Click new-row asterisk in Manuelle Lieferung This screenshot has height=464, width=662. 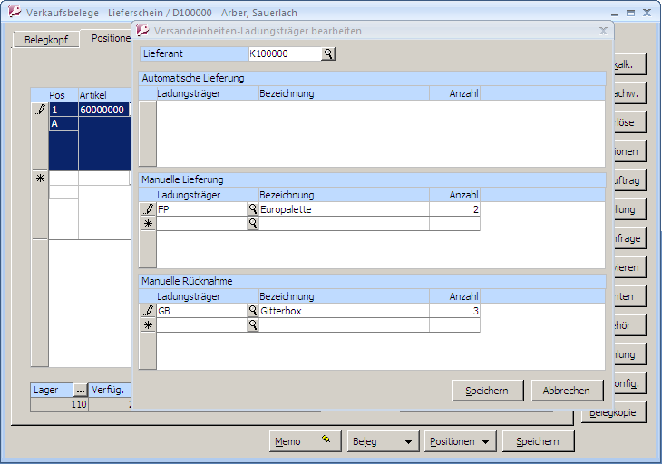[148, 224]
